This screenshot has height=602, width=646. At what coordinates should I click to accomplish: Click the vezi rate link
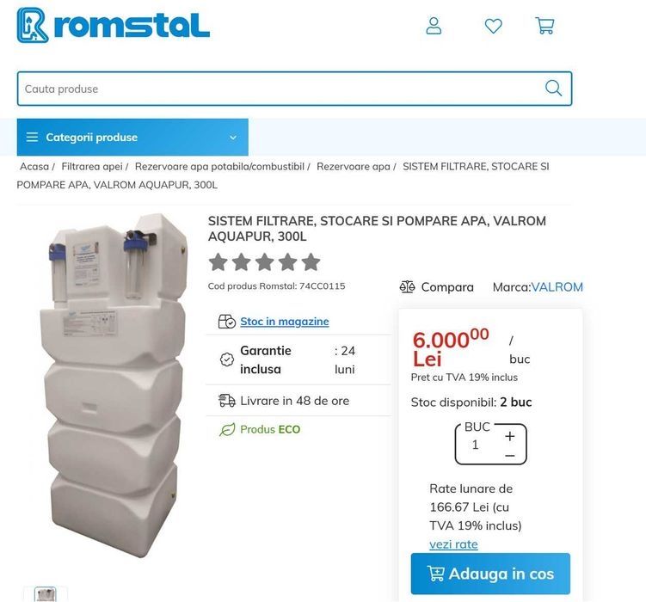point(453,544)
